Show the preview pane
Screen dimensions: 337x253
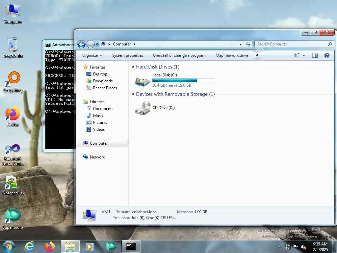coord(315,55)
